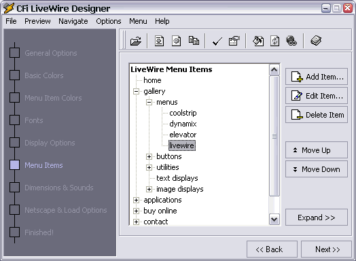The height and width of the screenshot is (261, 356).
Task: Open the Menu menu
Action: click(138, 21)
